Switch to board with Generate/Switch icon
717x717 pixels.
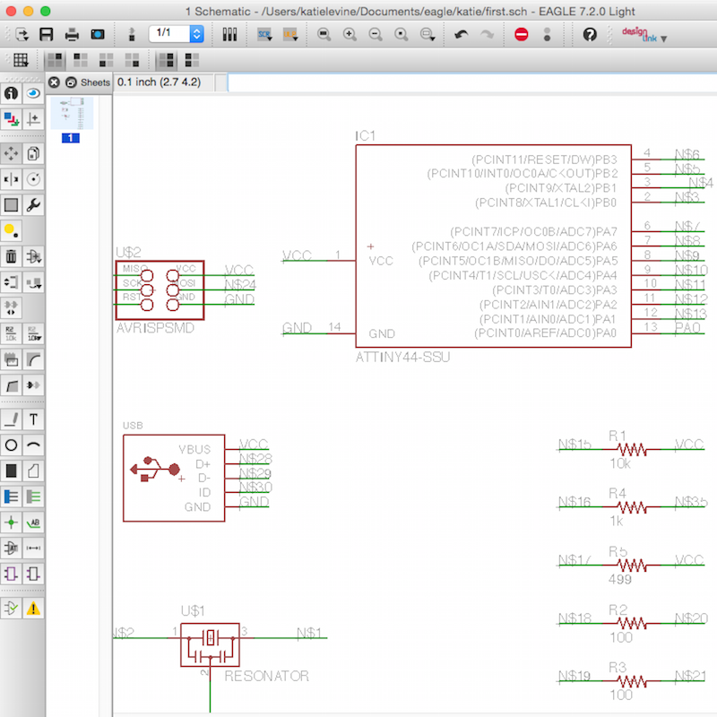pyautogui.click(x=132, y=34)
